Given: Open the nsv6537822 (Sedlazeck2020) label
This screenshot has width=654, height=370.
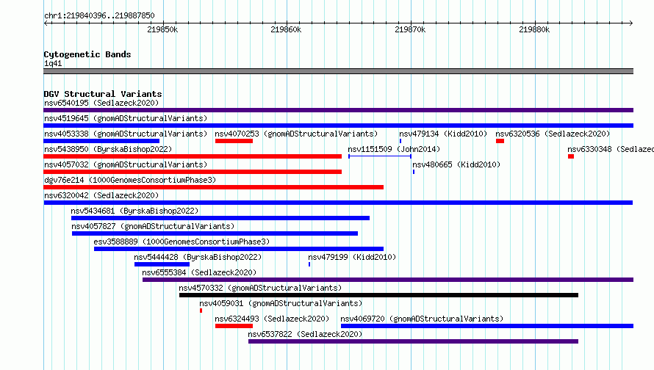Looking at the screenshot, I should coord(305,334).
